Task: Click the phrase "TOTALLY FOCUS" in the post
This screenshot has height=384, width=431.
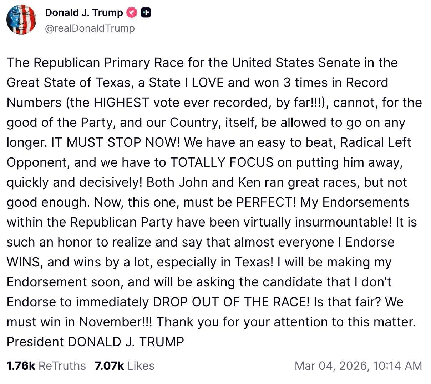Action: click(x=222, y=162)
